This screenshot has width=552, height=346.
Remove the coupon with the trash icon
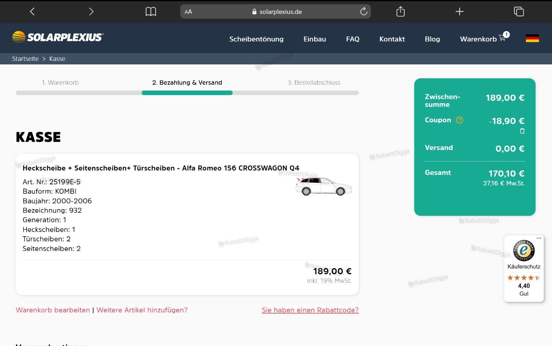[x=522, y=131]
